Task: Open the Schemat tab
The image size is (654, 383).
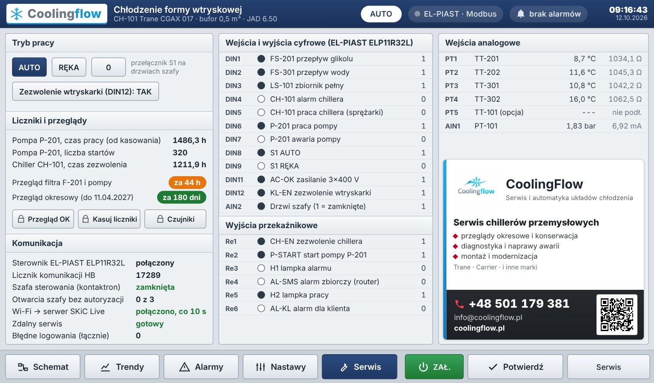Action: pyautogui.click(x=43, y=367)
